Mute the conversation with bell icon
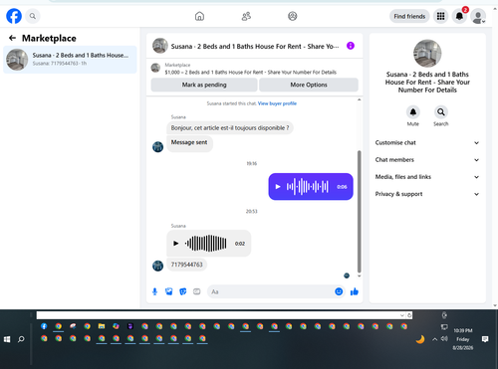The height and width of the screenshot is (369, 498). (x=413, y=112)
